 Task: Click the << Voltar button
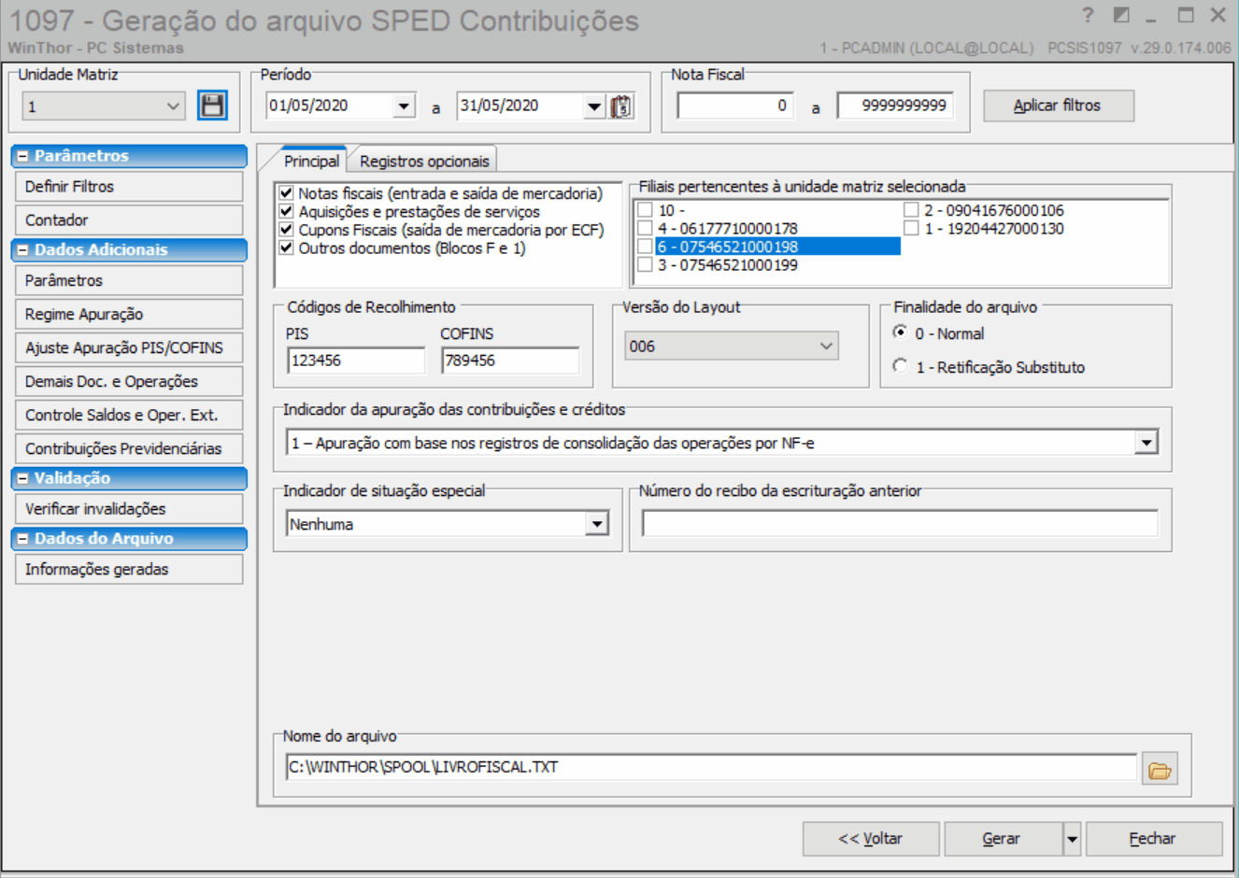tap(870, 839)
